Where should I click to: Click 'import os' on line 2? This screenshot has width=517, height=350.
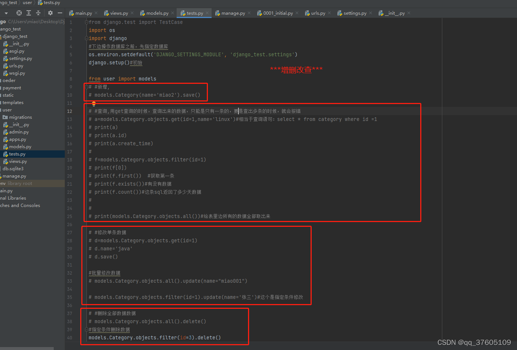pos(102,30)
